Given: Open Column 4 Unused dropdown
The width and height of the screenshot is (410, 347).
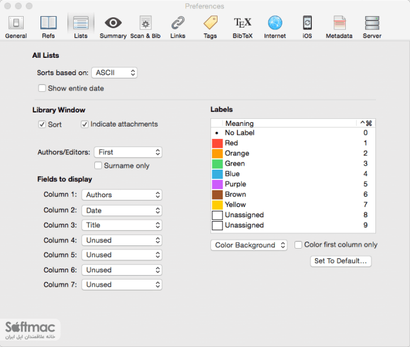Looking at the screenshot, I should click(122, 240).
